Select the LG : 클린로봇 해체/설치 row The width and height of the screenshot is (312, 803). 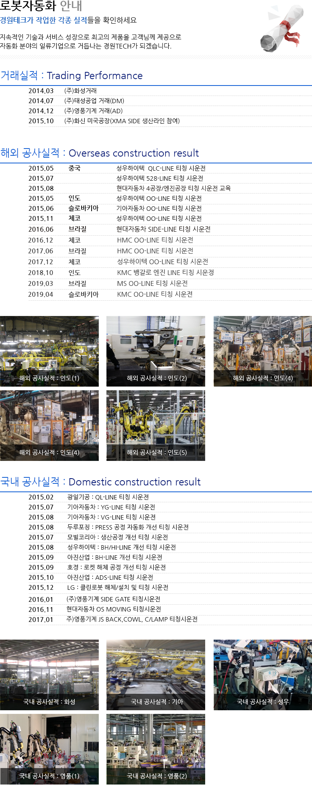(118, 587)
